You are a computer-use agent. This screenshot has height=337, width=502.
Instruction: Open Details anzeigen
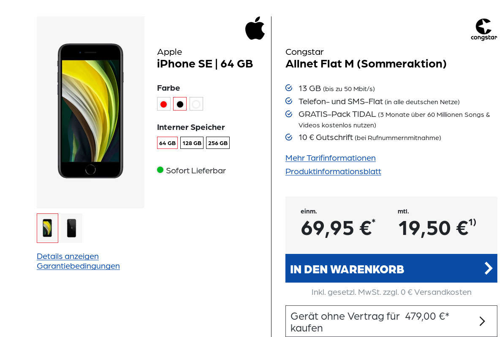click(68, 256)
